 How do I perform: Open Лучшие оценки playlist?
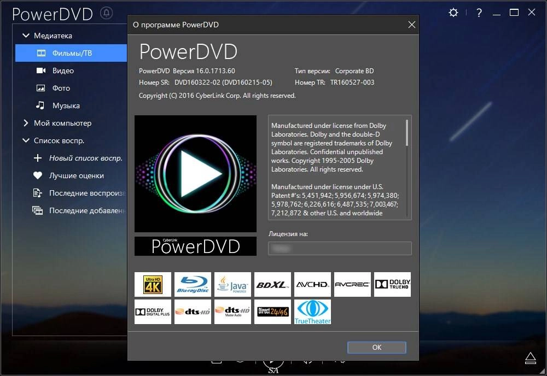(x=77, y=175)
